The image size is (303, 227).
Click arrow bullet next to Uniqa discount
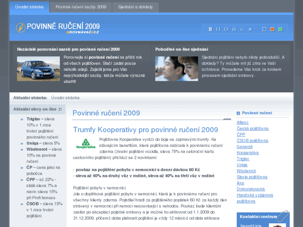(22, 144)
